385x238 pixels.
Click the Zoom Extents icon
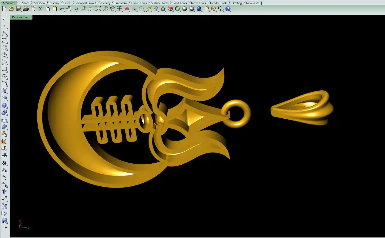tap(98, 9)
